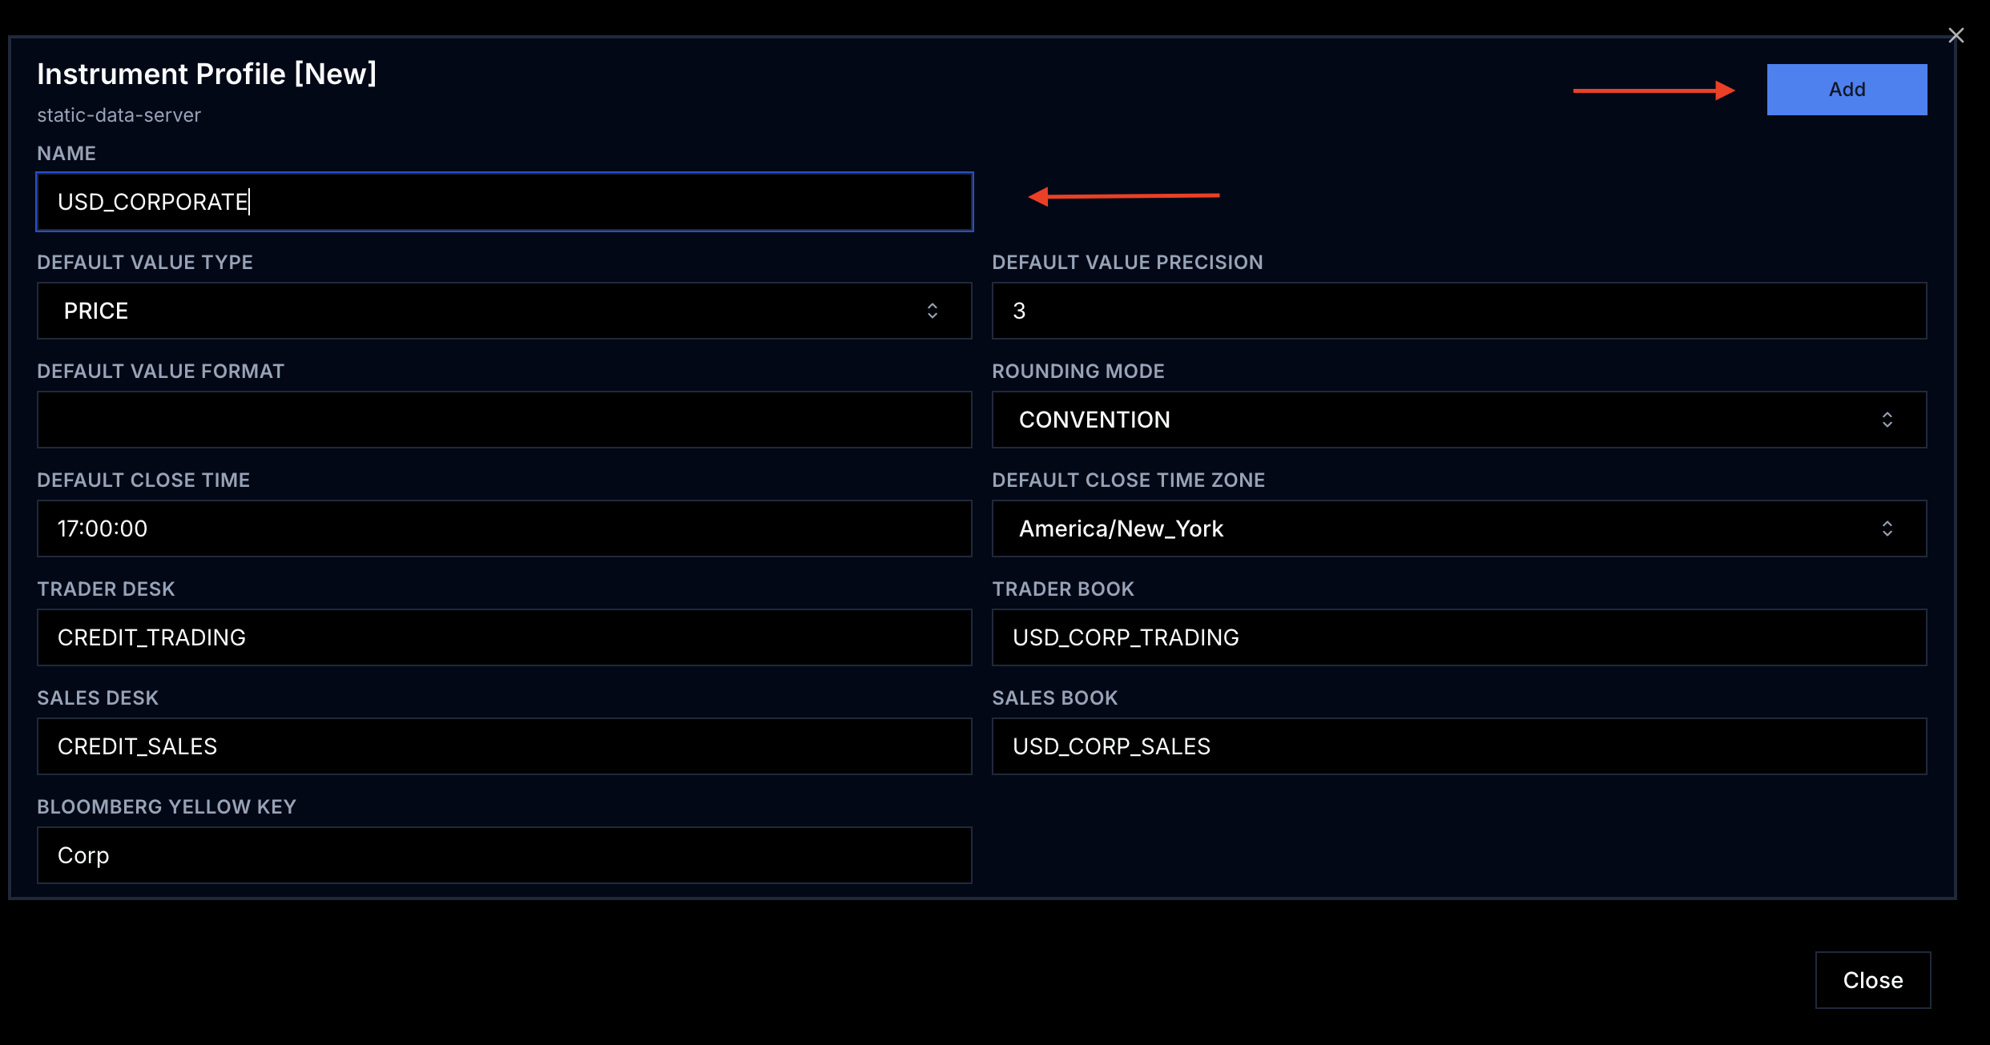Click the Trader Desk field
Viewport: 1990px width, 1045px height.
point(505,637)
